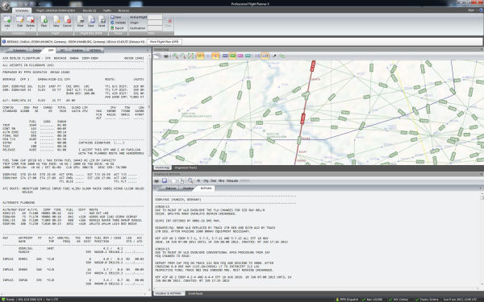The width and height of the screenshot is (484, 302).
Task: Click the print icon in Weather & NOTAMs toolbar
Action: (x=156, y=180)
